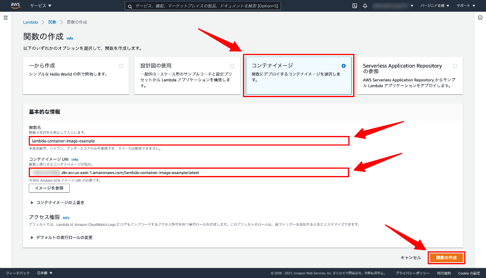Open Info link beside コンテナイメージ URI
The width and height of the screenshot is (486, 278).
(x=75, y=159)
